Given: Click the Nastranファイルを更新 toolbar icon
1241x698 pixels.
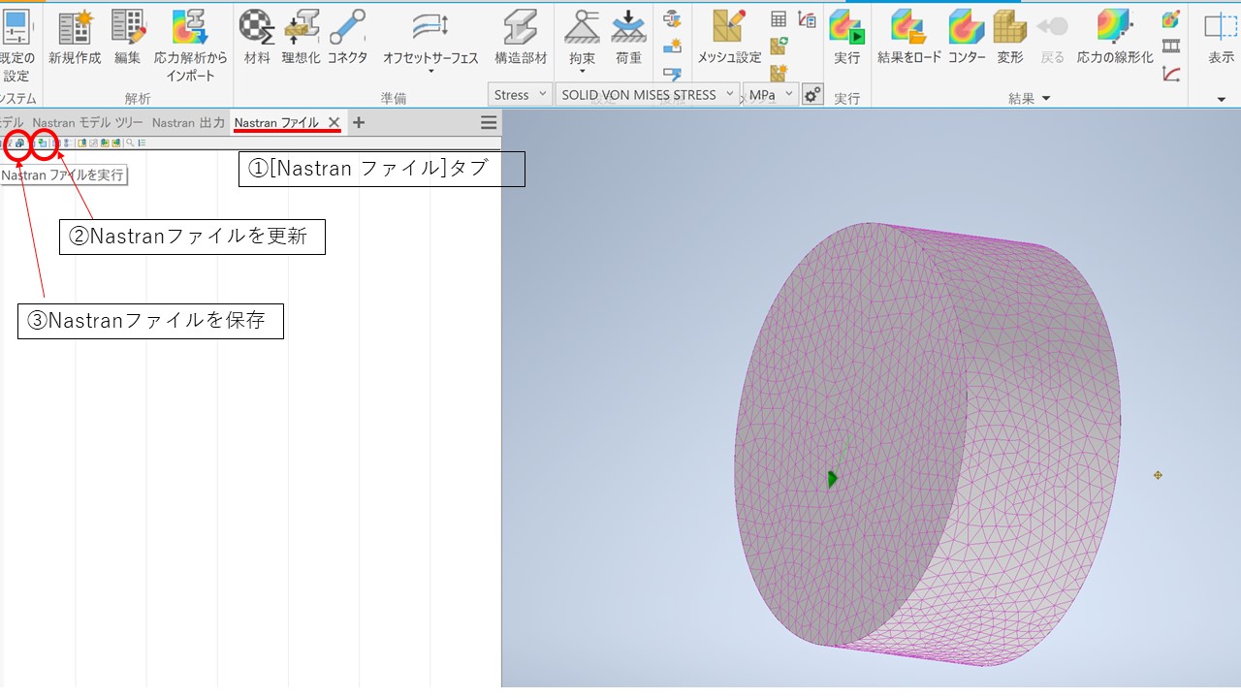Looking at the screenshot, I should (41, 143).
